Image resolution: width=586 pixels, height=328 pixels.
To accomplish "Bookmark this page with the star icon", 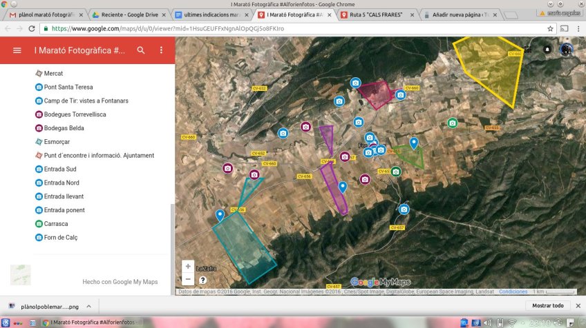I will 550,29.
